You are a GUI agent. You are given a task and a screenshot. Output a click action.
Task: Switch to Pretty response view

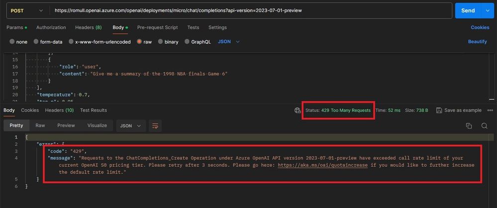click(x=16, y=126)
